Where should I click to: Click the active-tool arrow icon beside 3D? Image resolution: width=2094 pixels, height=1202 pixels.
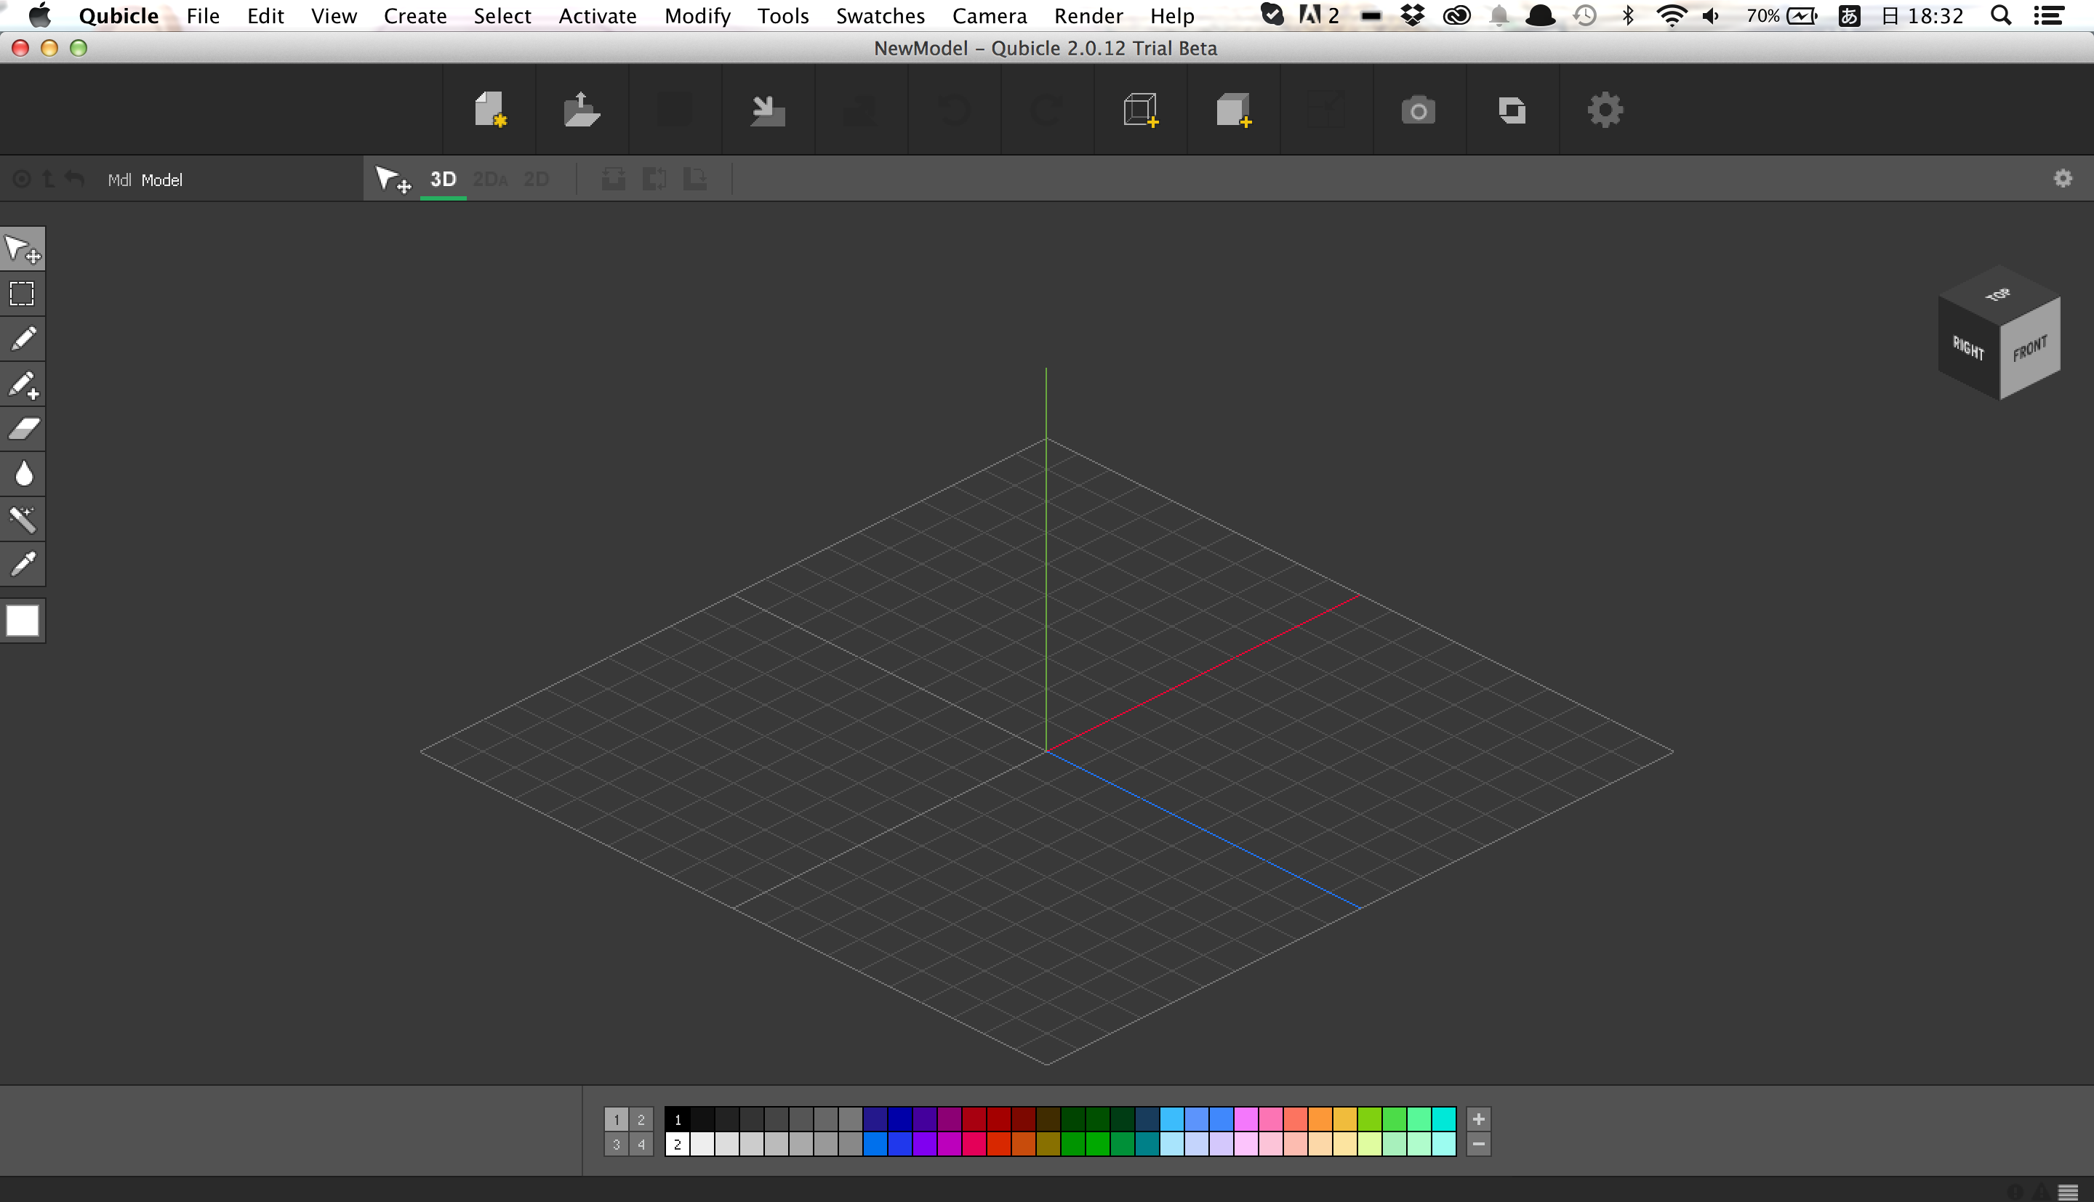coord(393,180)
